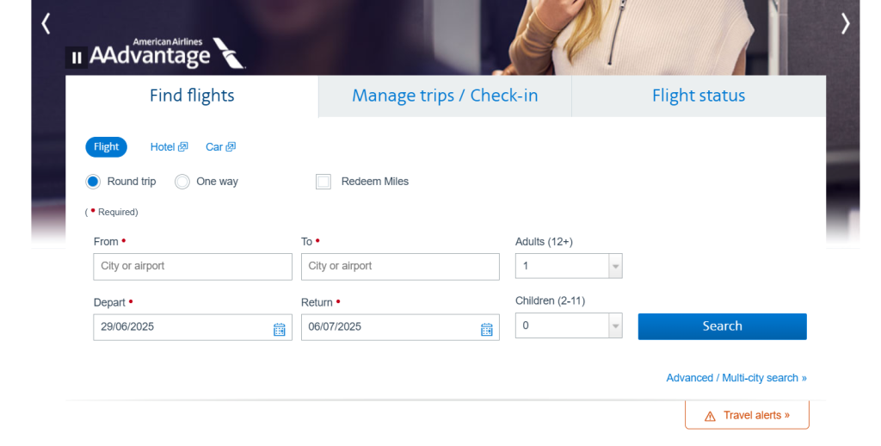Screen dimensions: 881x446
Task: Click the Hotel external link icon
Action: [x=183, y=147]
